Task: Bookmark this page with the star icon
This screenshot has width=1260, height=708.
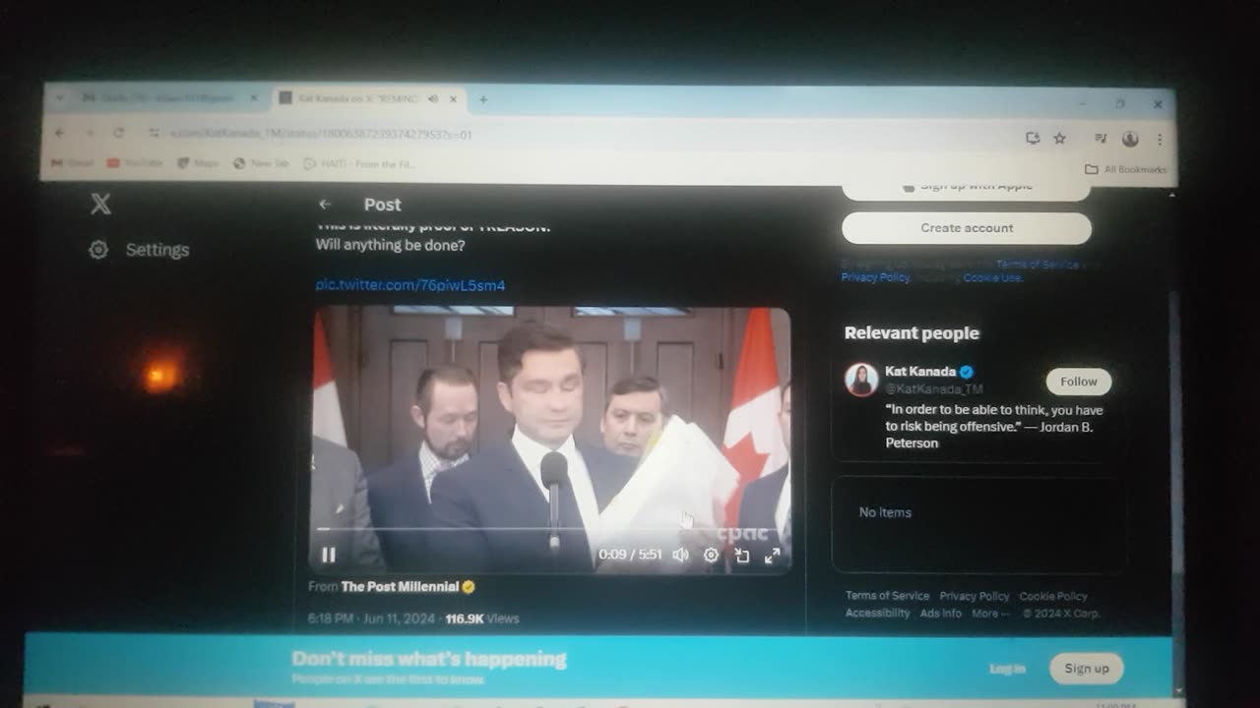Action: 1059,139
